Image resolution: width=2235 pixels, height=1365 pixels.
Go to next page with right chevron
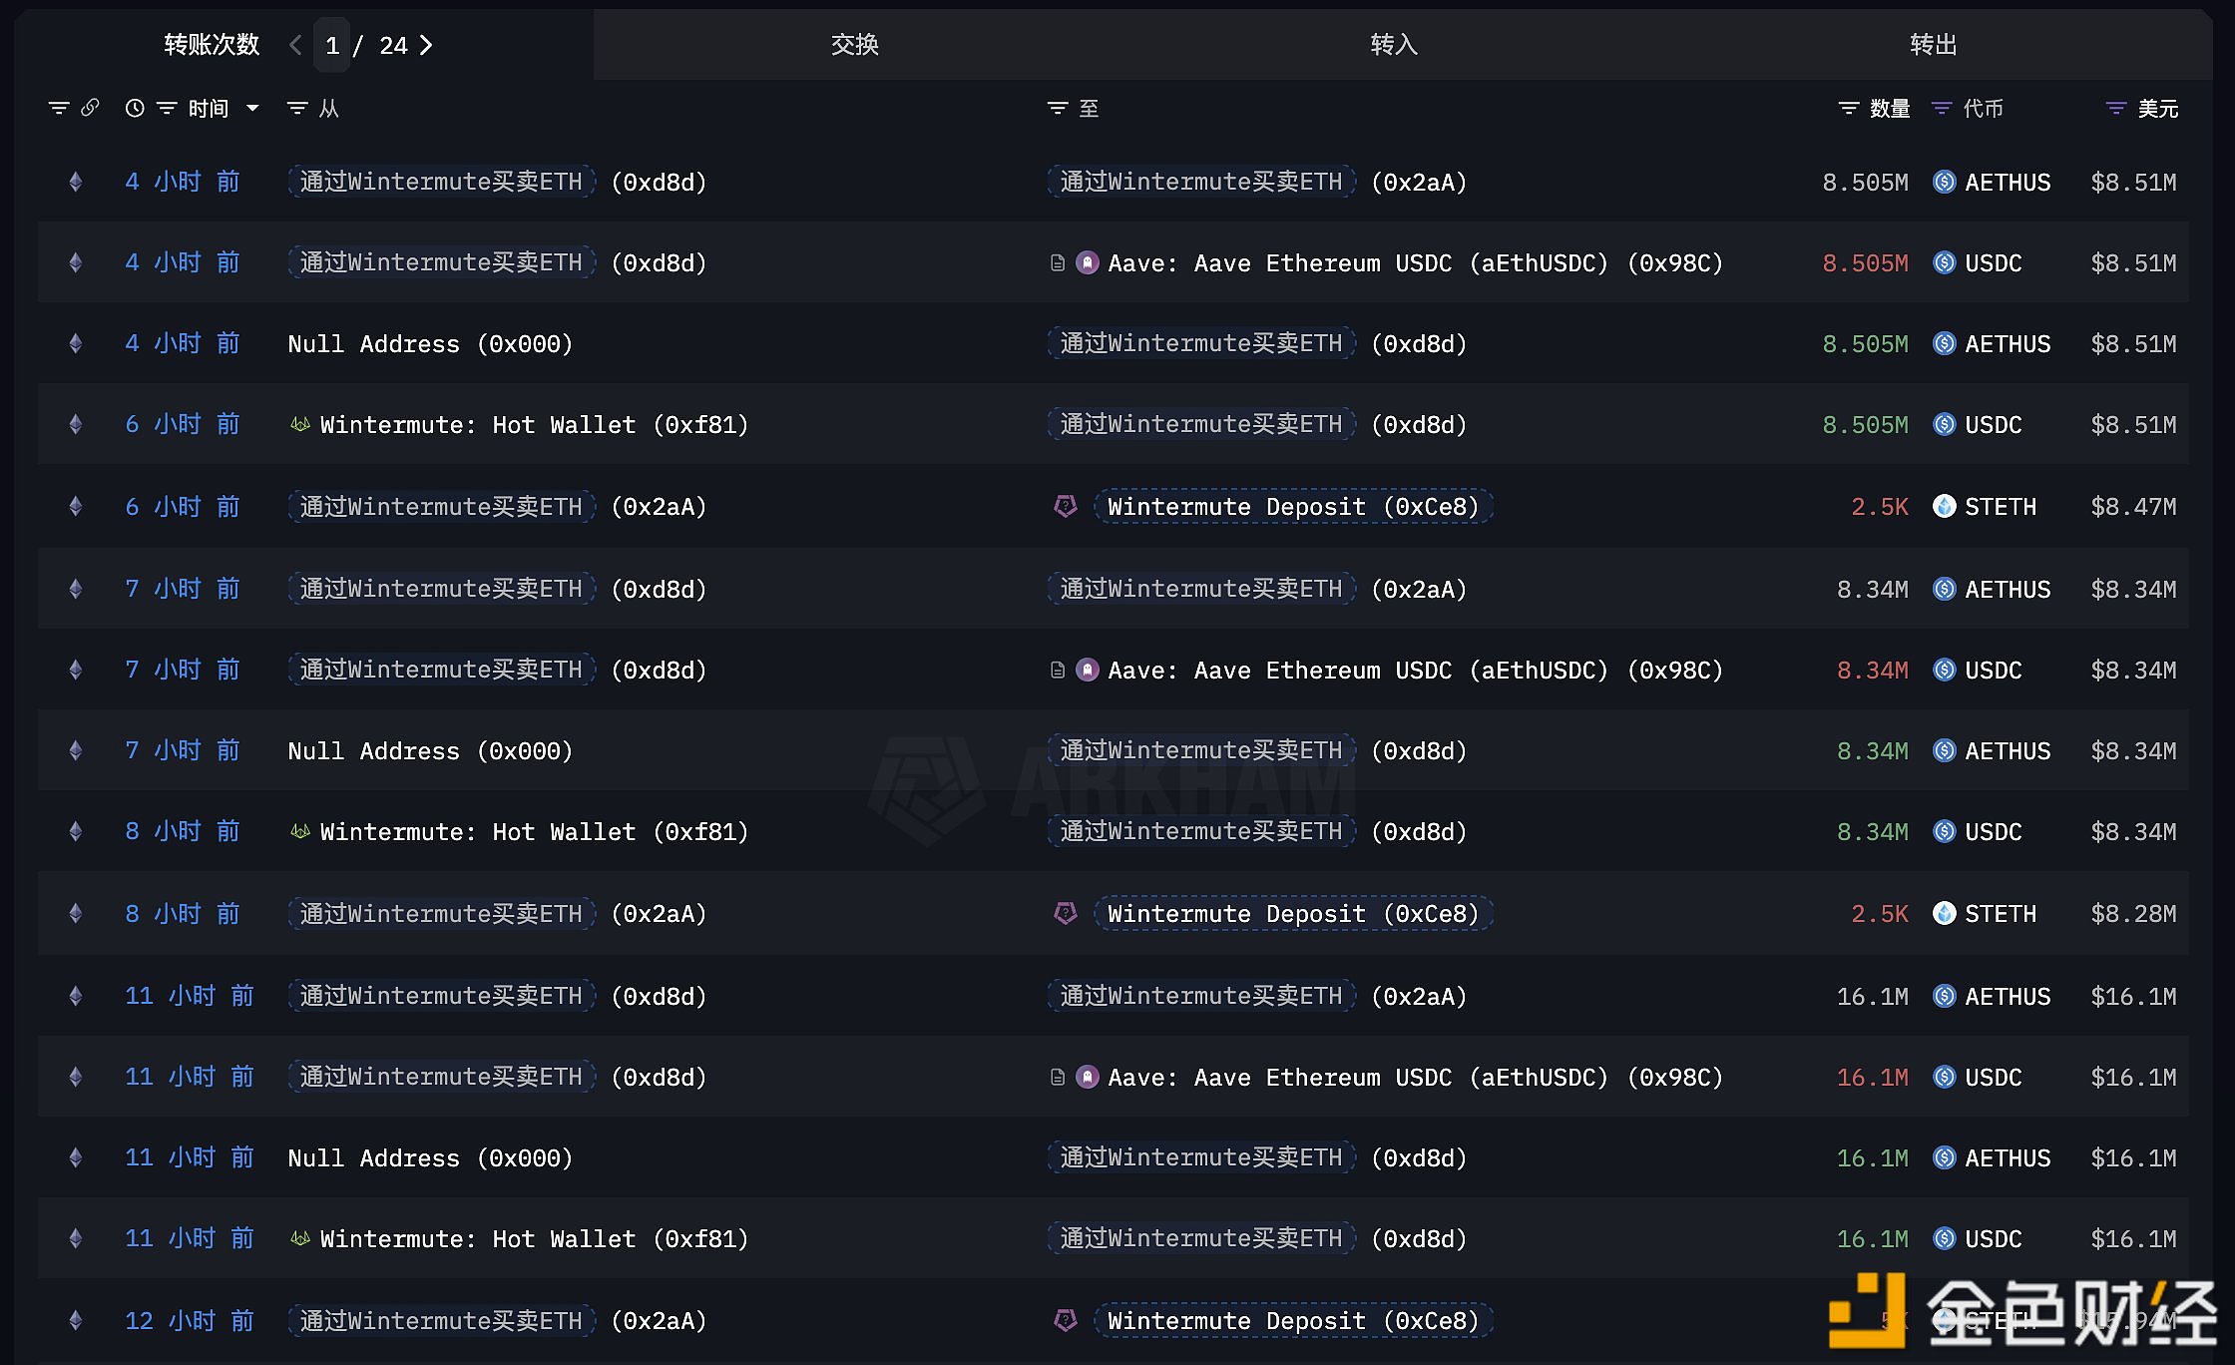point(426,45)
